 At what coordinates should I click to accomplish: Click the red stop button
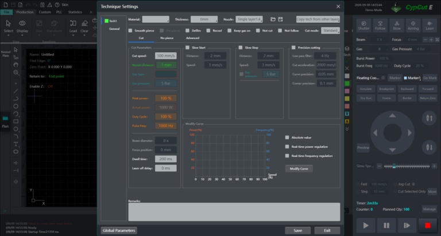(x=427, y=225)
